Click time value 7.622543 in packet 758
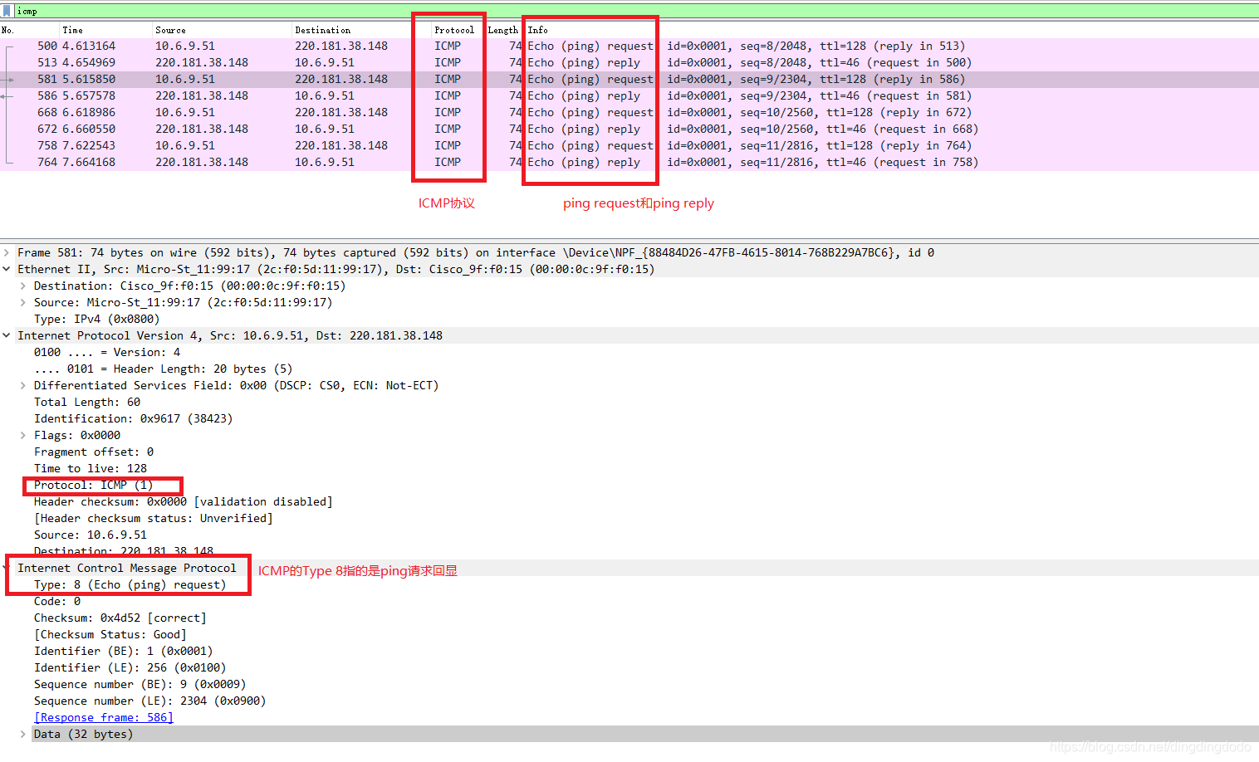 click(x=89, y=145)
